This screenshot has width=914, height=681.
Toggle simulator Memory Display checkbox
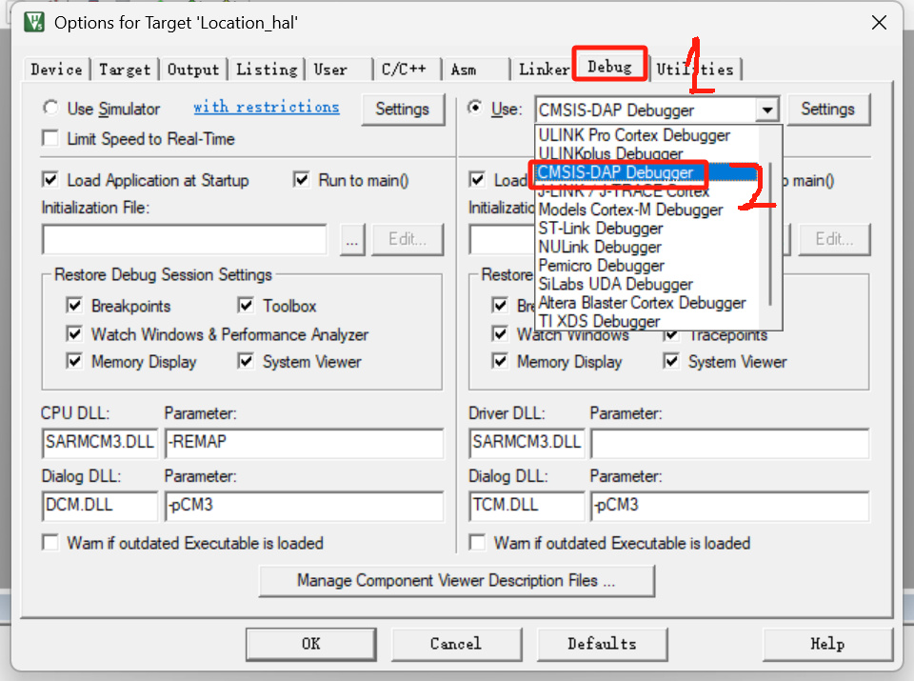[x=74, y=361]
